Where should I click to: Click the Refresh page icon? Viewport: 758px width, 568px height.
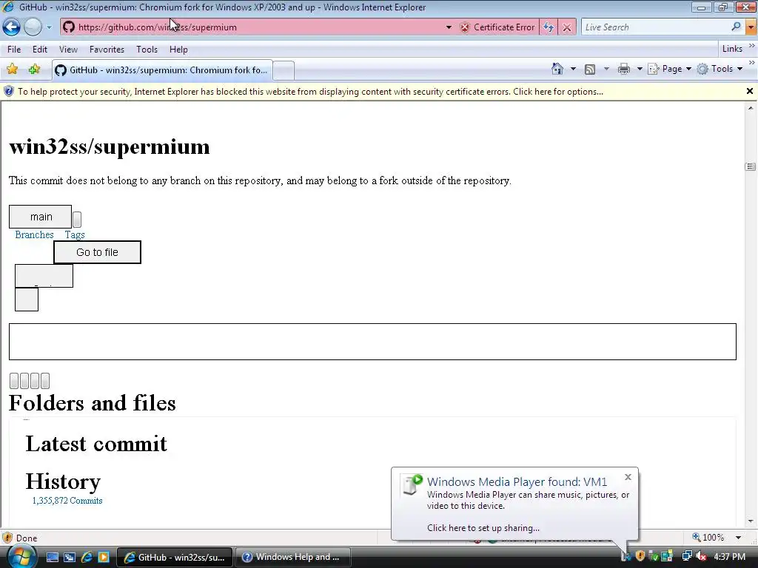coord(549,27)
